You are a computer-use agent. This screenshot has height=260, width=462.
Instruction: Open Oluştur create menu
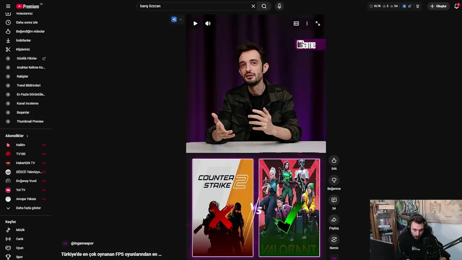click(x=438, y=6)
